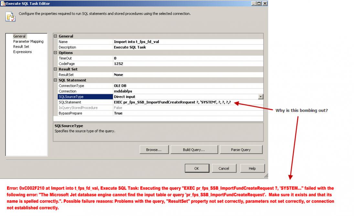354x216 pixels.
Task: Select the Connection property label
Action: click(85, 91)
